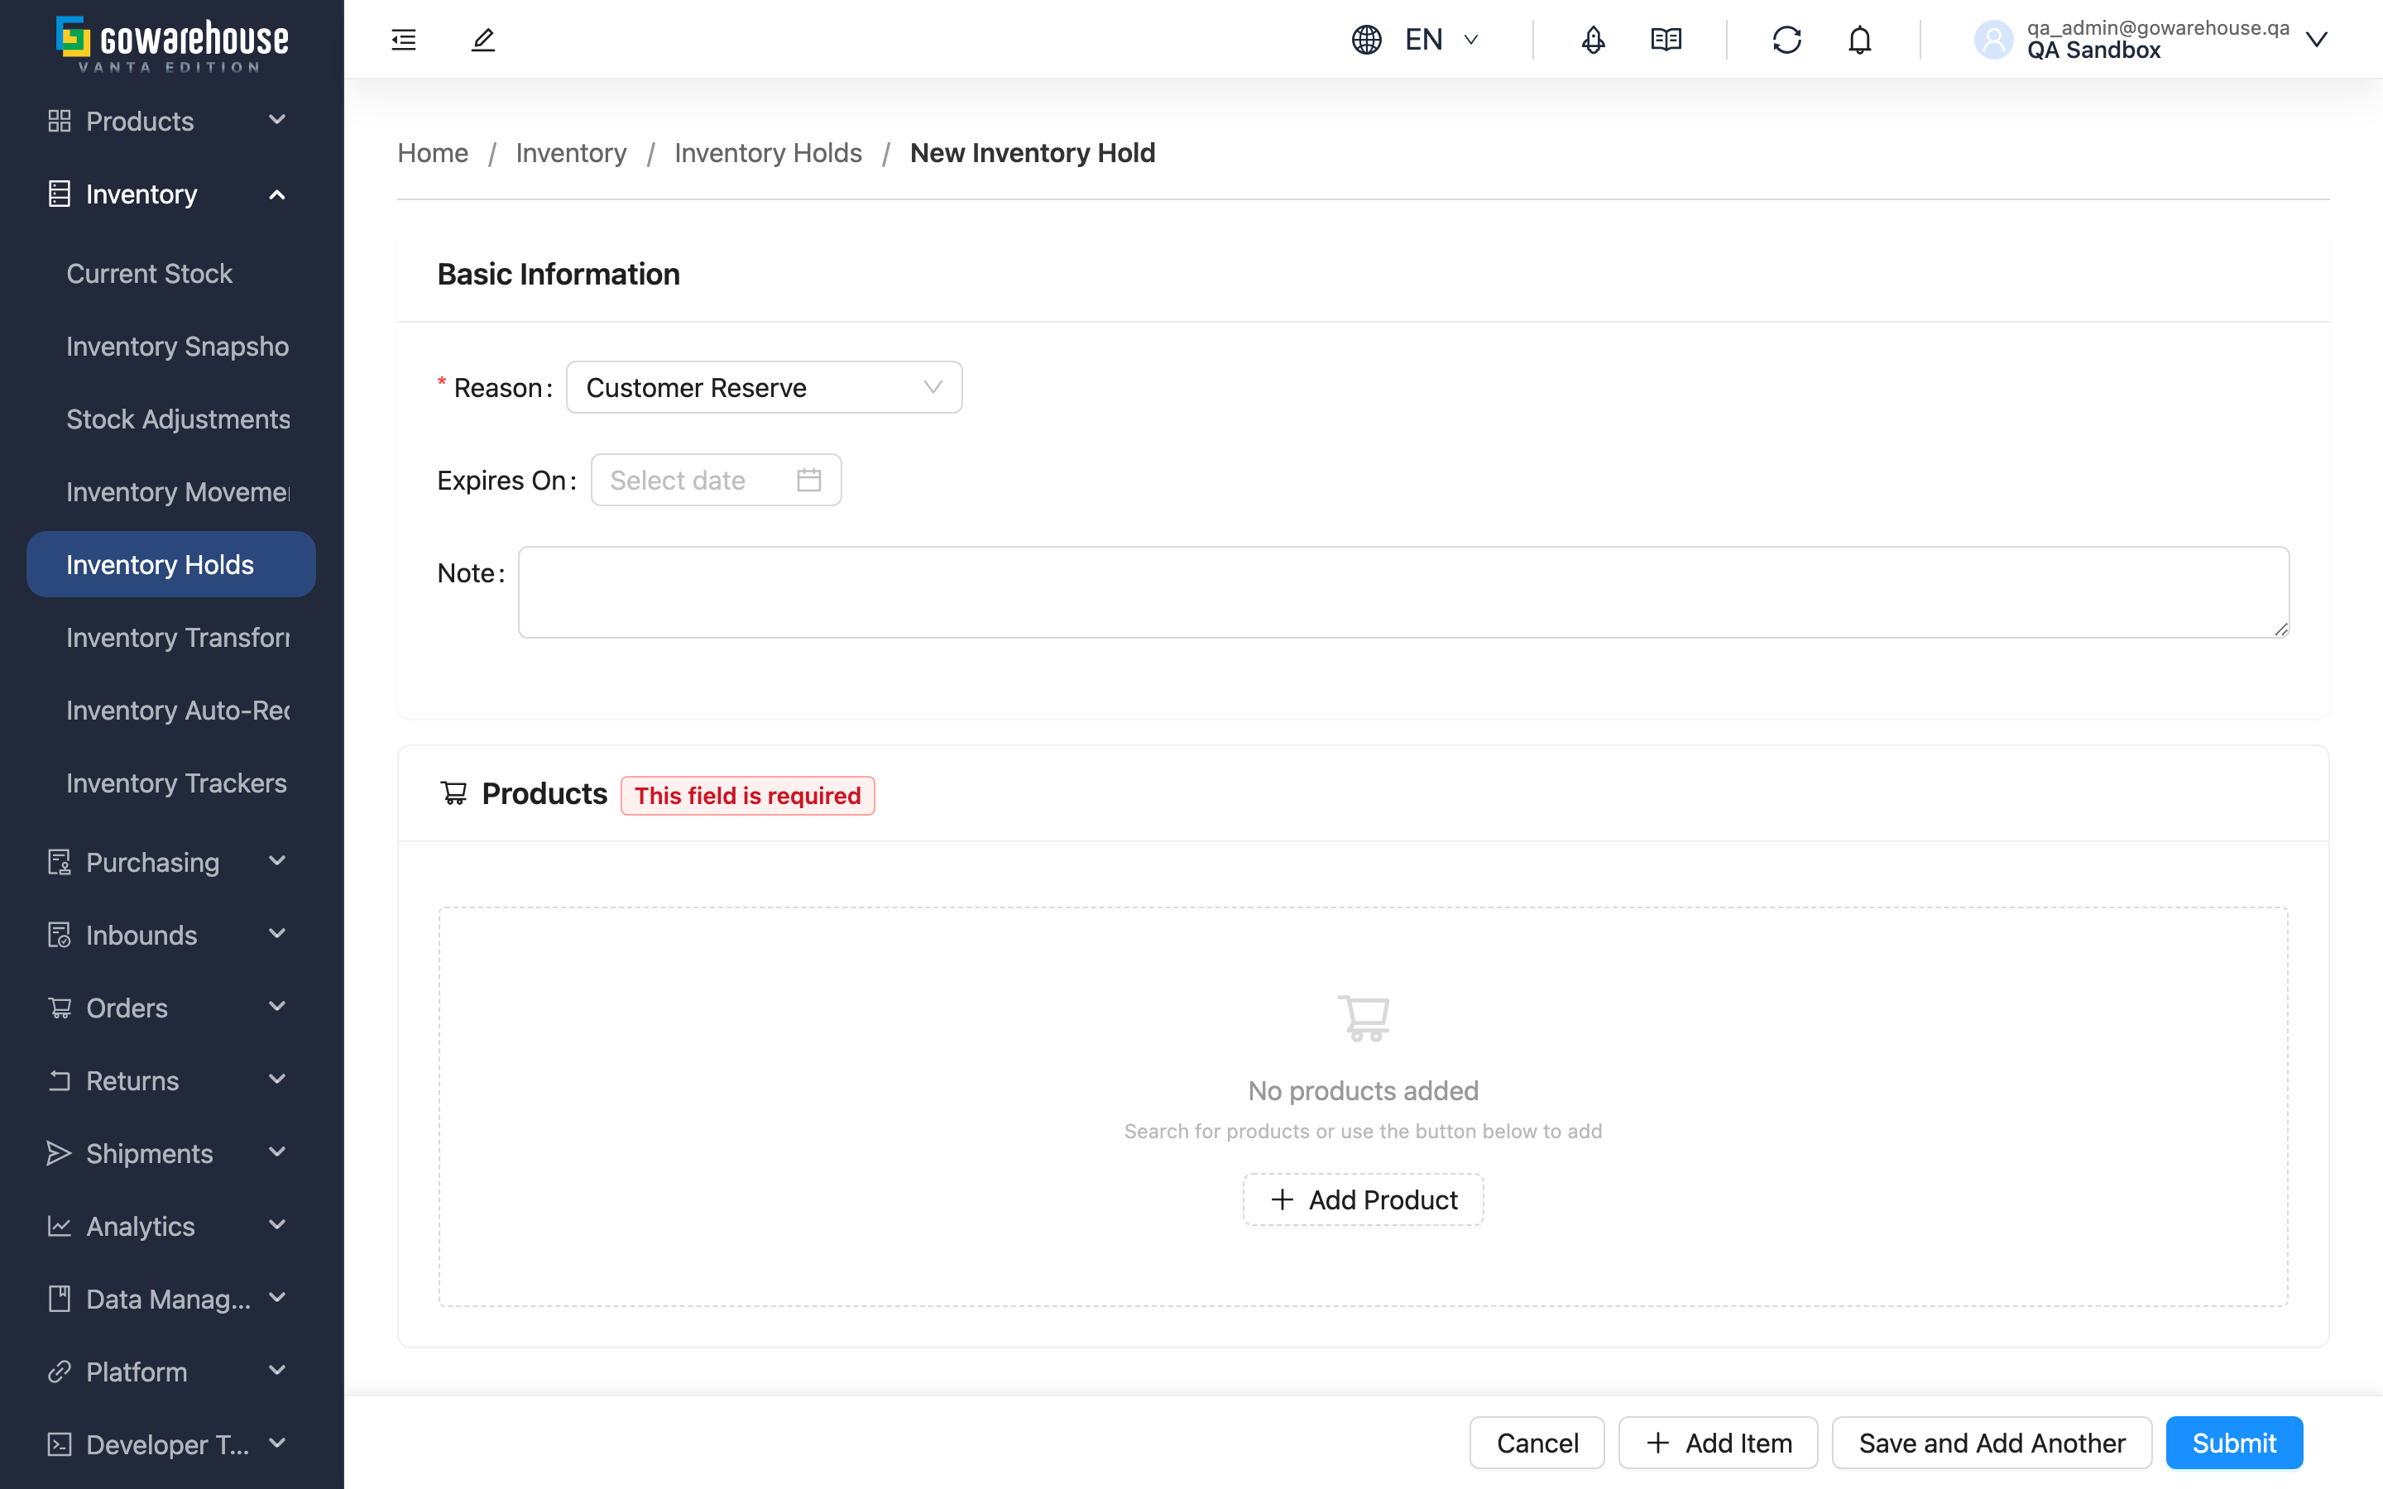Viewport: 2383px width, 1489px height.
Task: Click the Analytics chart icon in sidebar
Action: tap(60, 1226)
